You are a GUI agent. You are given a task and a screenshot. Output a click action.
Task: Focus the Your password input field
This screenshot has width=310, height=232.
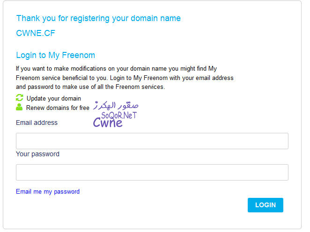(x=152, y=173)
